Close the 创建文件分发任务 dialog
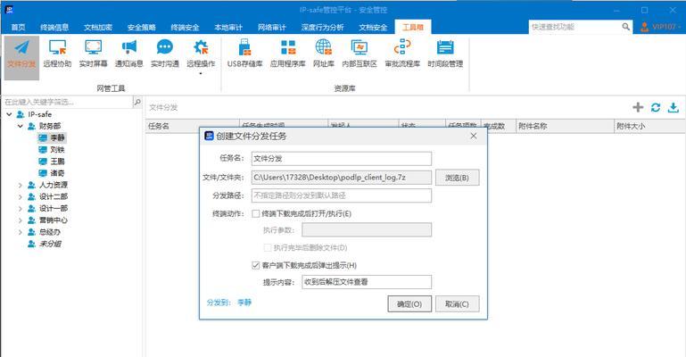The height and width of the screenshot is (357, 686). 474,136
